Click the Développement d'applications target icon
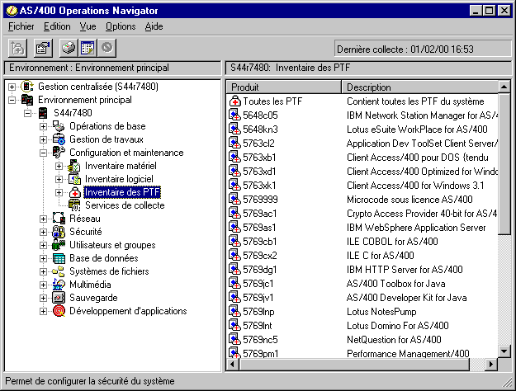 coord(59,311)
